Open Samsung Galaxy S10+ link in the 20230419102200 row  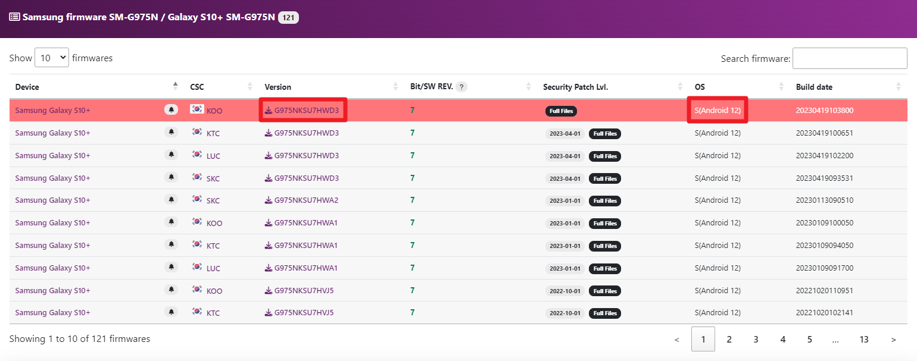pos(53,155)
